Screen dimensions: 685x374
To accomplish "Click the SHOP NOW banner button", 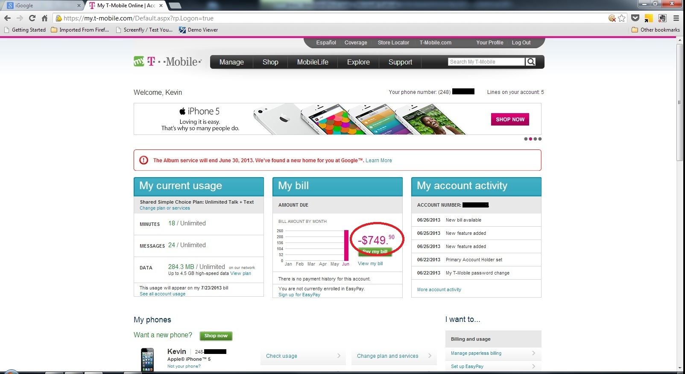I will tap(510, 120).
